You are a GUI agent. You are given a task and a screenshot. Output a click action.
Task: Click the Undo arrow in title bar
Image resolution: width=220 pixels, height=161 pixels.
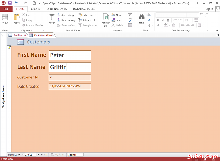[16, 3]
